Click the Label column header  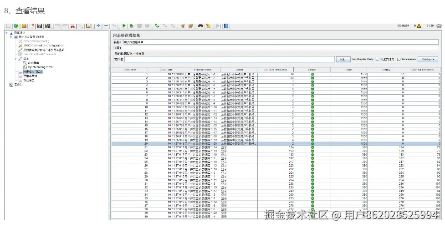(239, 70)
